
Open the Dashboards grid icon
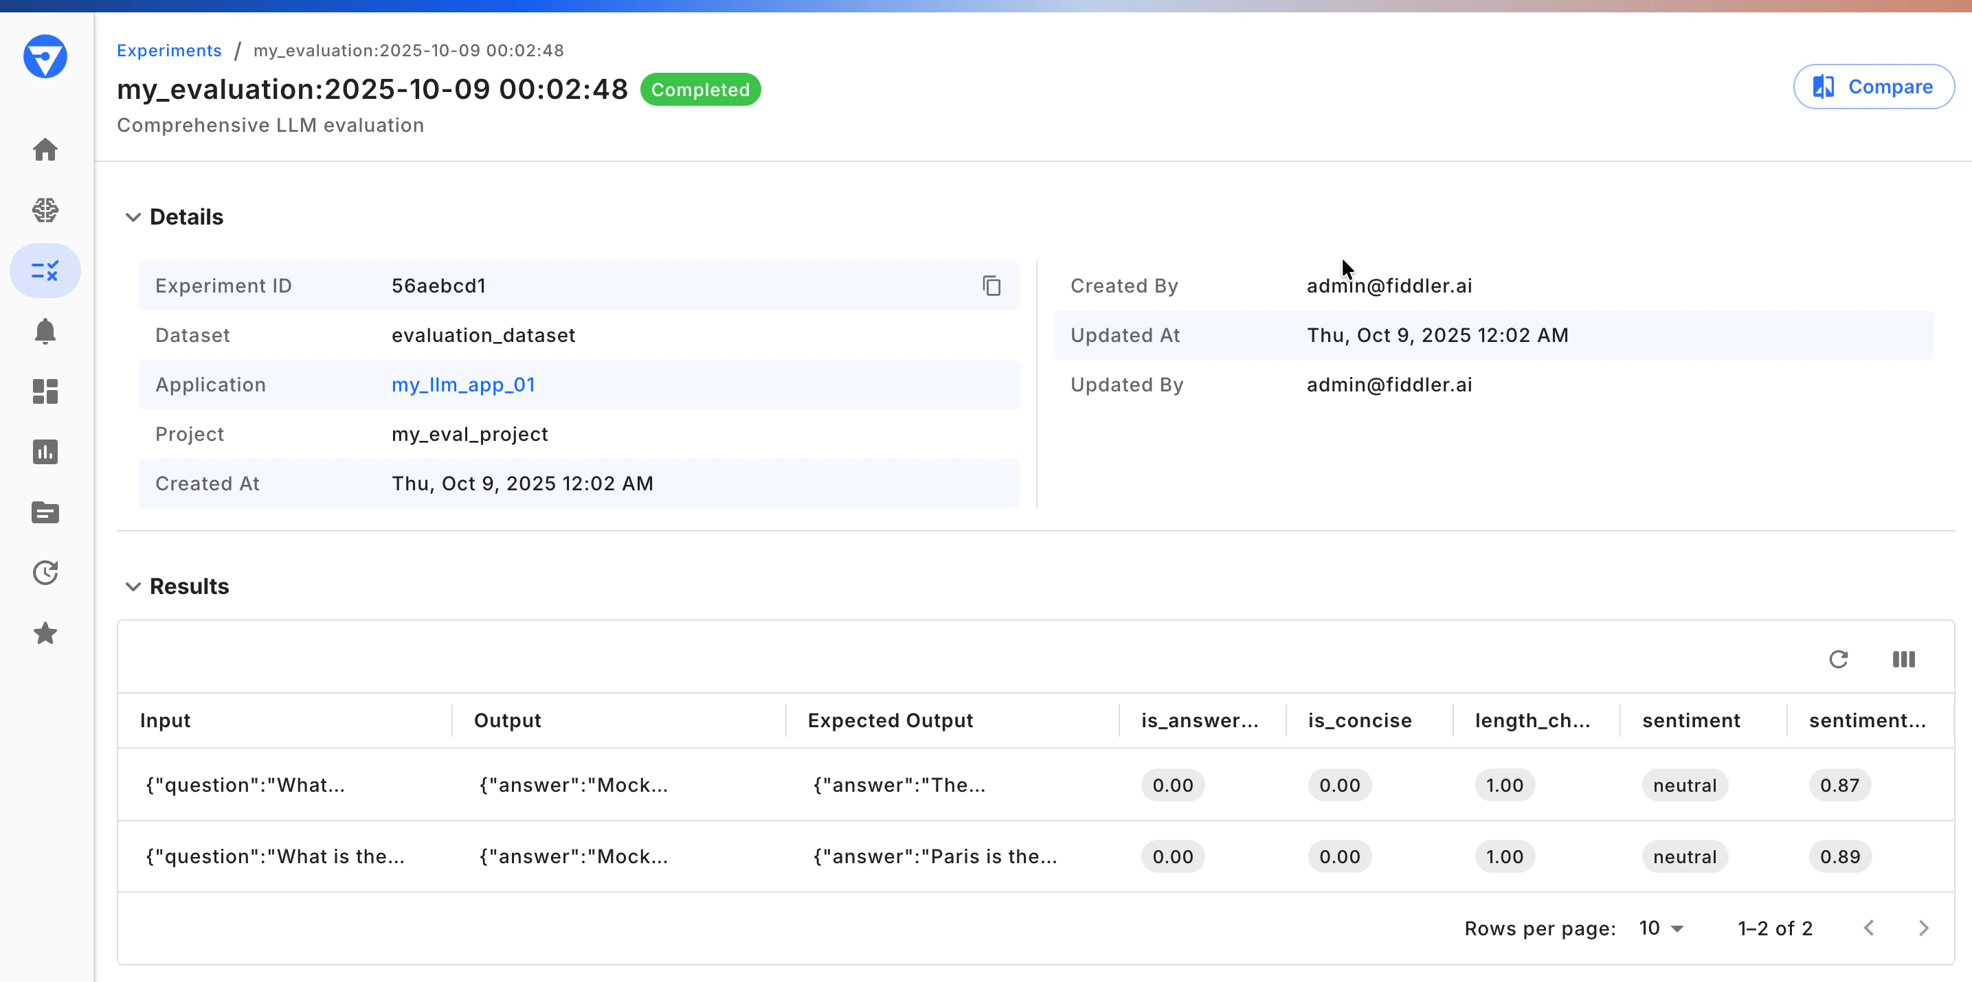click(45, 391)
